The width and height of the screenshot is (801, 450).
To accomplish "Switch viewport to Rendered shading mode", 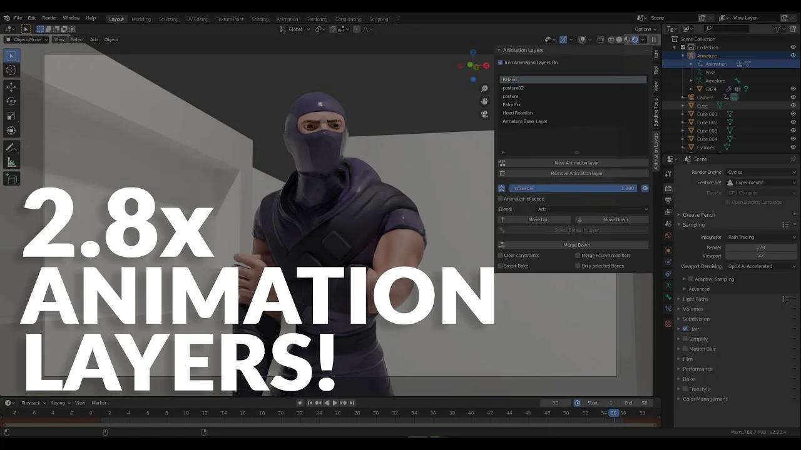I will click(635, 39).
